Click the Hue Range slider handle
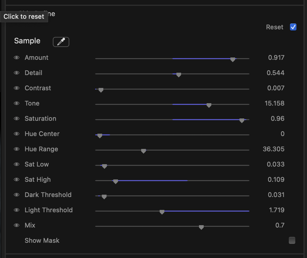This screenshot has width=307, height=258. click(x=144, y=151)
